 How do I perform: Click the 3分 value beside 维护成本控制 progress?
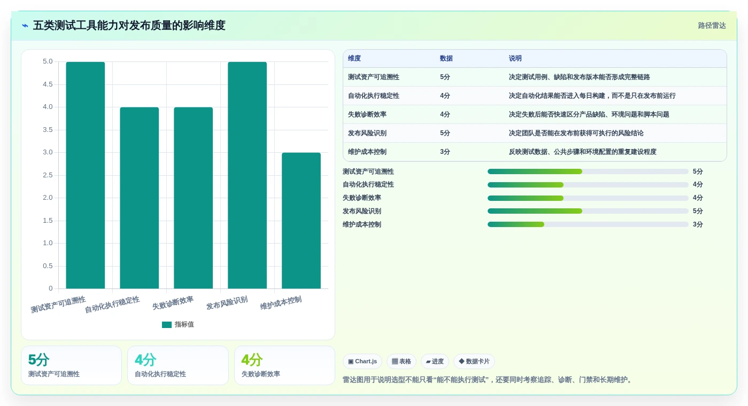tap(698, 224)
